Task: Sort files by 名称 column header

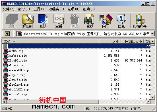Action: tap(50, 41)
